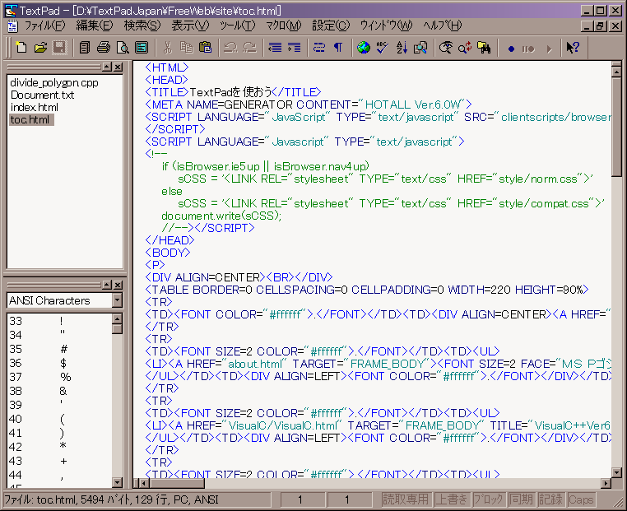Expand the ANSI Characters dropdown arrow
627x511 pixels.
coord(117,300)
